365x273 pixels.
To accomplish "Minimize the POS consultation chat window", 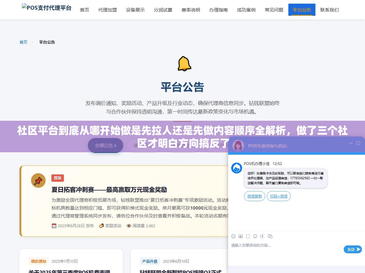I will 351,143.
